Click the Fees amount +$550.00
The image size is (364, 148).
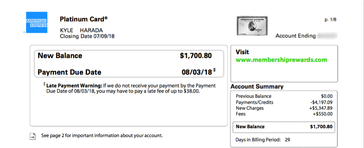tap(322, 114)
